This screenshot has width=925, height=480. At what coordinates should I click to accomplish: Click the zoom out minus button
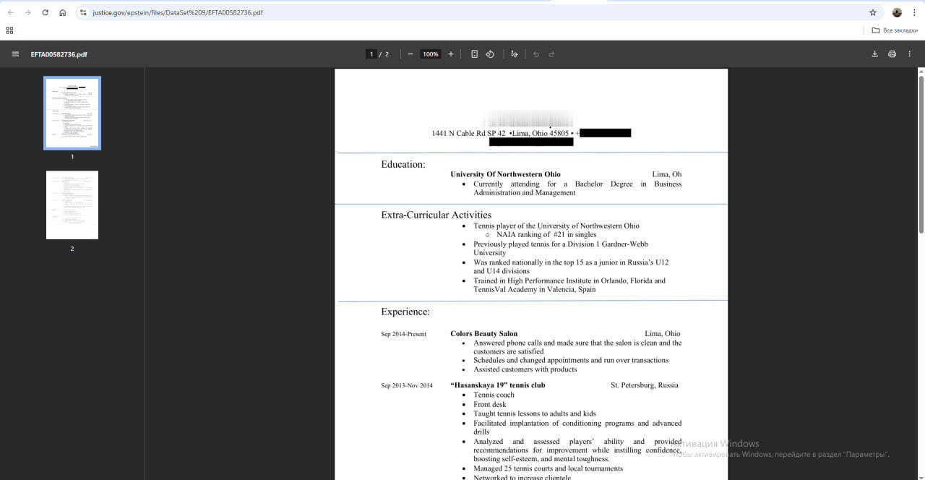(410, 54)
